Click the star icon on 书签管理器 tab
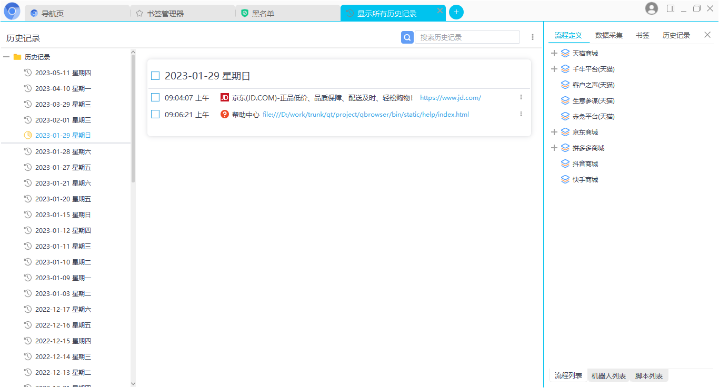This screenshot has height=388, width=719. click(x=139, y=13)
